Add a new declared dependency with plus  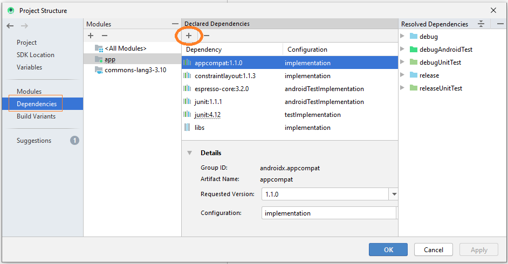point(189,36)
